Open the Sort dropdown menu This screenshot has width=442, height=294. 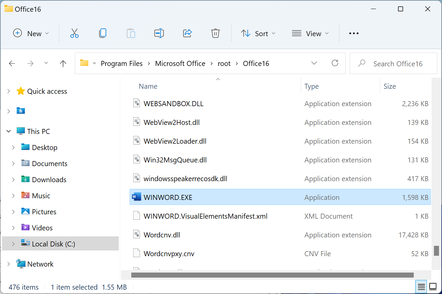point(258,33)
